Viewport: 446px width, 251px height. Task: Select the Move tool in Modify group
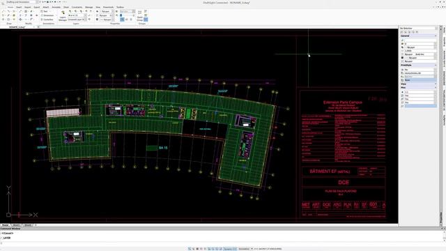coord(20,20)
